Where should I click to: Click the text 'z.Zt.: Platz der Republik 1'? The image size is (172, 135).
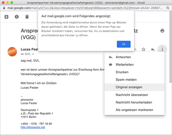pos(37,113)
